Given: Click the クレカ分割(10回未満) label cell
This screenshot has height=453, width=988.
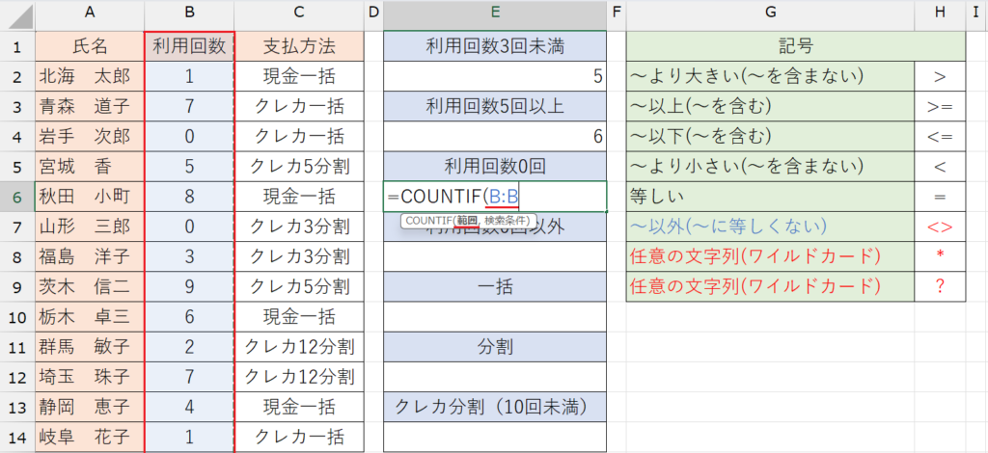Looking at the screenshot, I should pyautogui.click(x=495, y=407).
